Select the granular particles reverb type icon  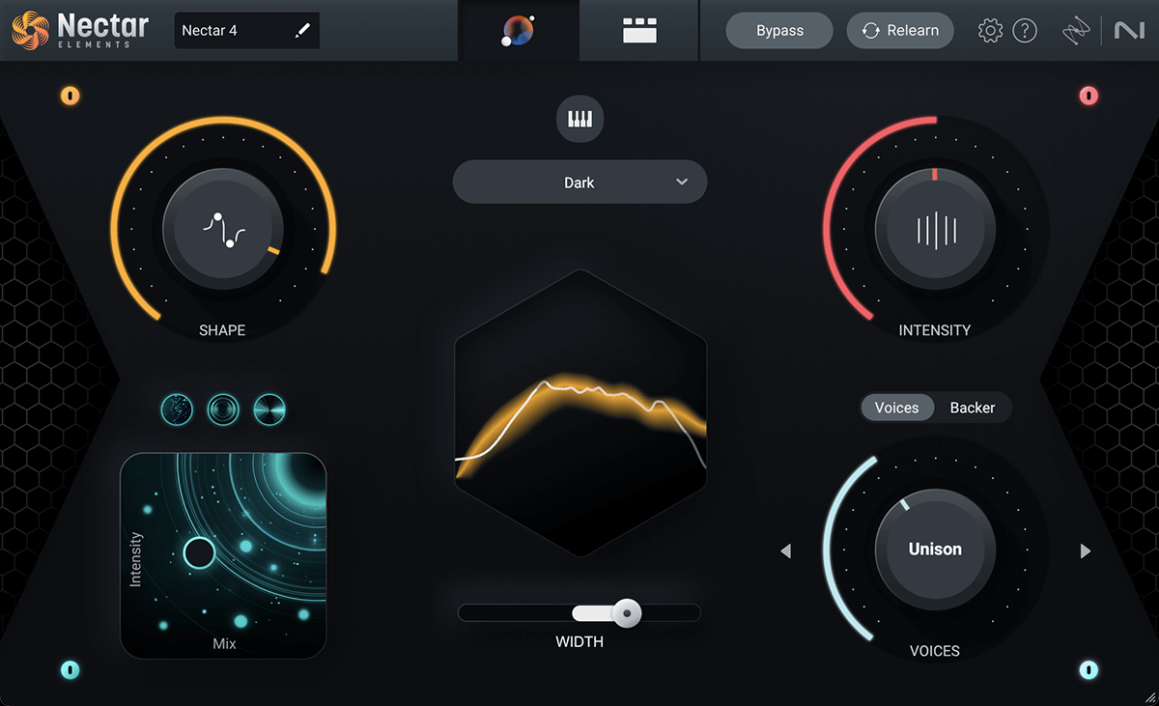(177, 409)
